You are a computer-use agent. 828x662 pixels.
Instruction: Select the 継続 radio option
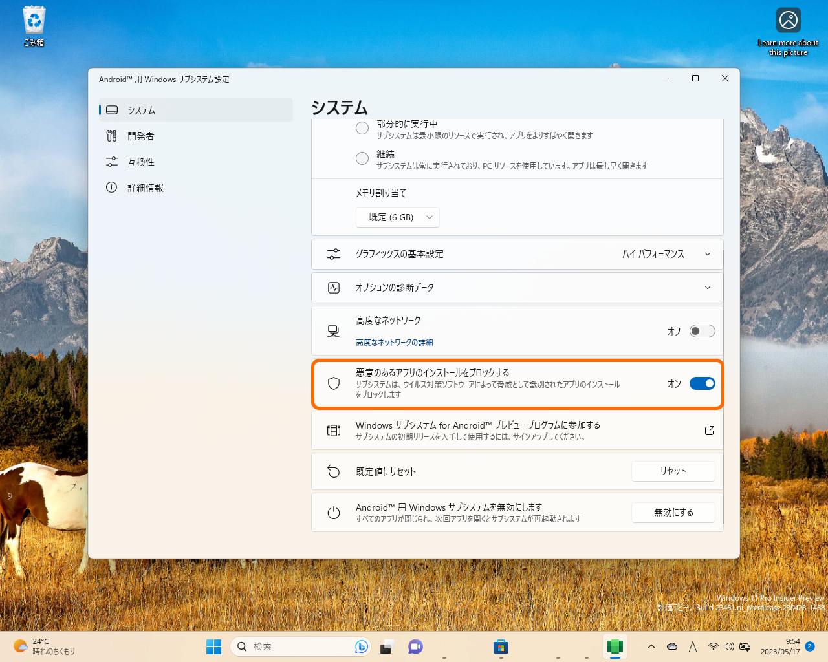click(x=362, y=158)
